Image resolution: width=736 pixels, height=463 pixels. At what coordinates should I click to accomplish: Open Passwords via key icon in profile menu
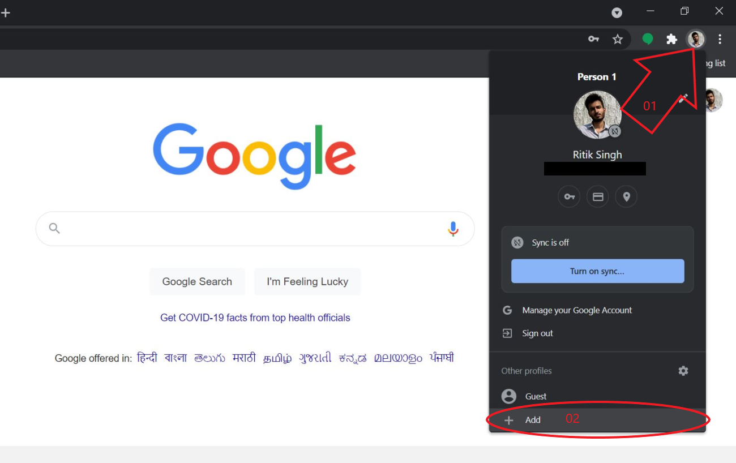[x=569, y=197]
